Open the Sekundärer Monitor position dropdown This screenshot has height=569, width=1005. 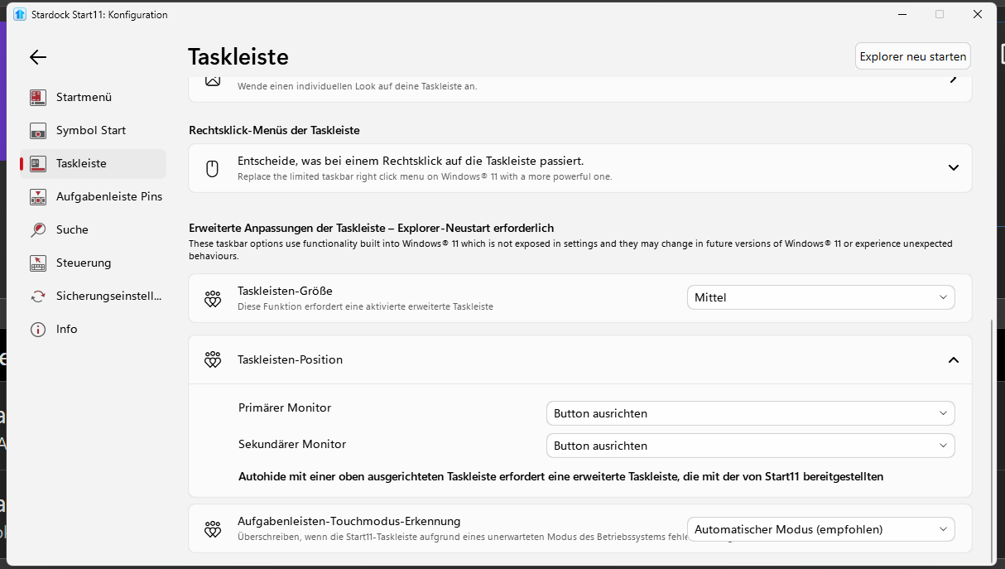tap(750, 446)
